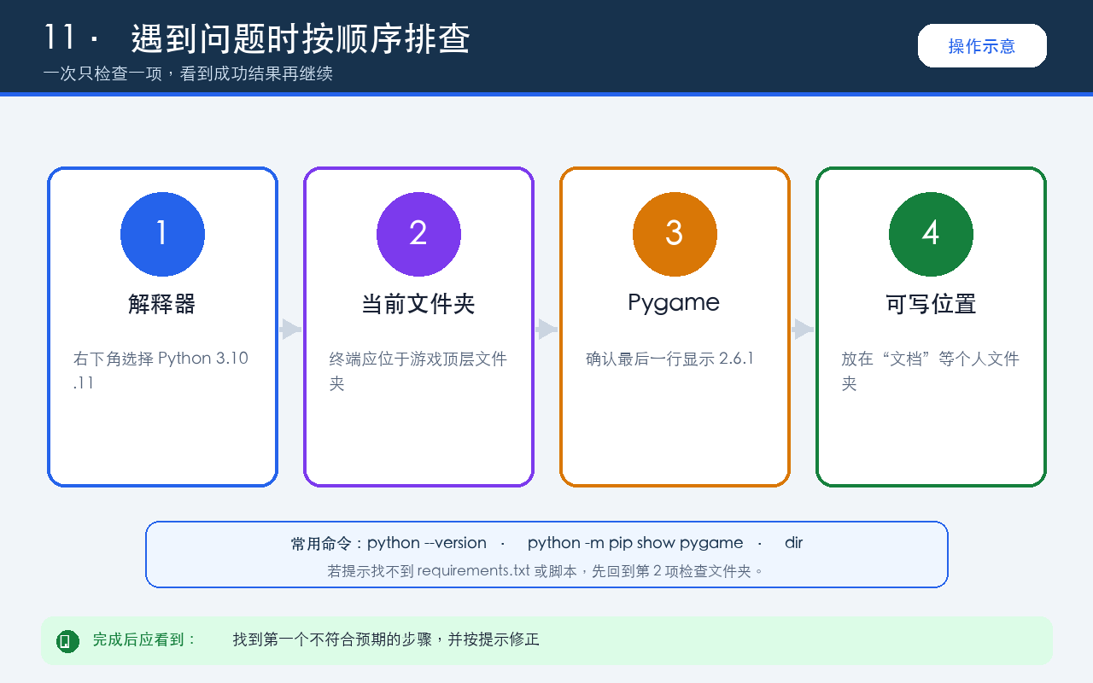Image resolution: width=1093 pixels, height=683 pixels.
Task: Select the blue step 1 circle
Action: point(162,234)
